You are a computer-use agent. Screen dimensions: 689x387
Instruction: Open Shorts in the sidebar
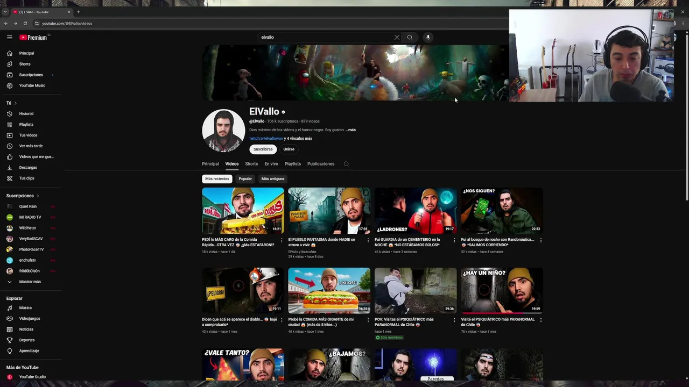[25, 64]
